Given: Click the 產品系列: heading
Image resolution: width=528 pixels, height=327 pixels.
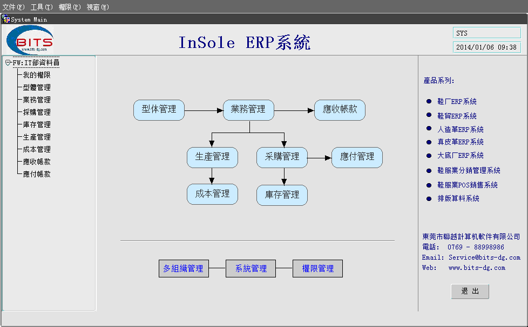Looking at the screenshot, I should (x=439, y=81).
